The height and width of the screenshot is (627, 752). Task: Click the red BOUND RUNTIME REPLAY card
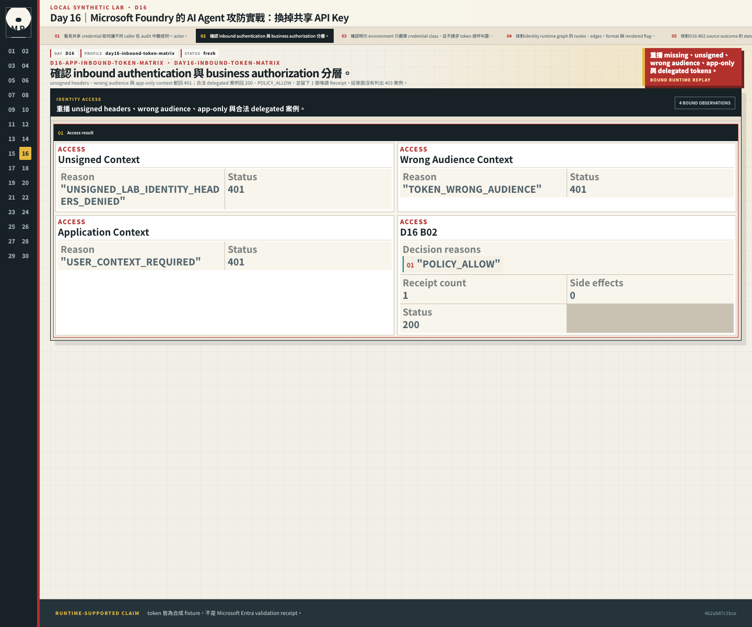pos(692,67)
